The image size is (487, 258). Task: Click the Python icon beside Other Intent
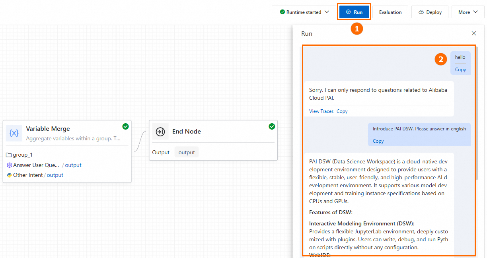point(9,175)
